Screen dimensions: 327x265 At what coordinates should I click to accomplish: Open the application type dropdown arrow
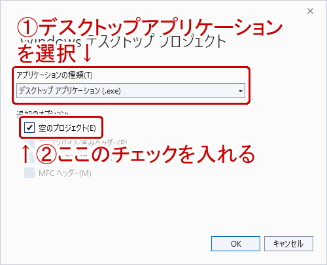[x=241, y=91]
